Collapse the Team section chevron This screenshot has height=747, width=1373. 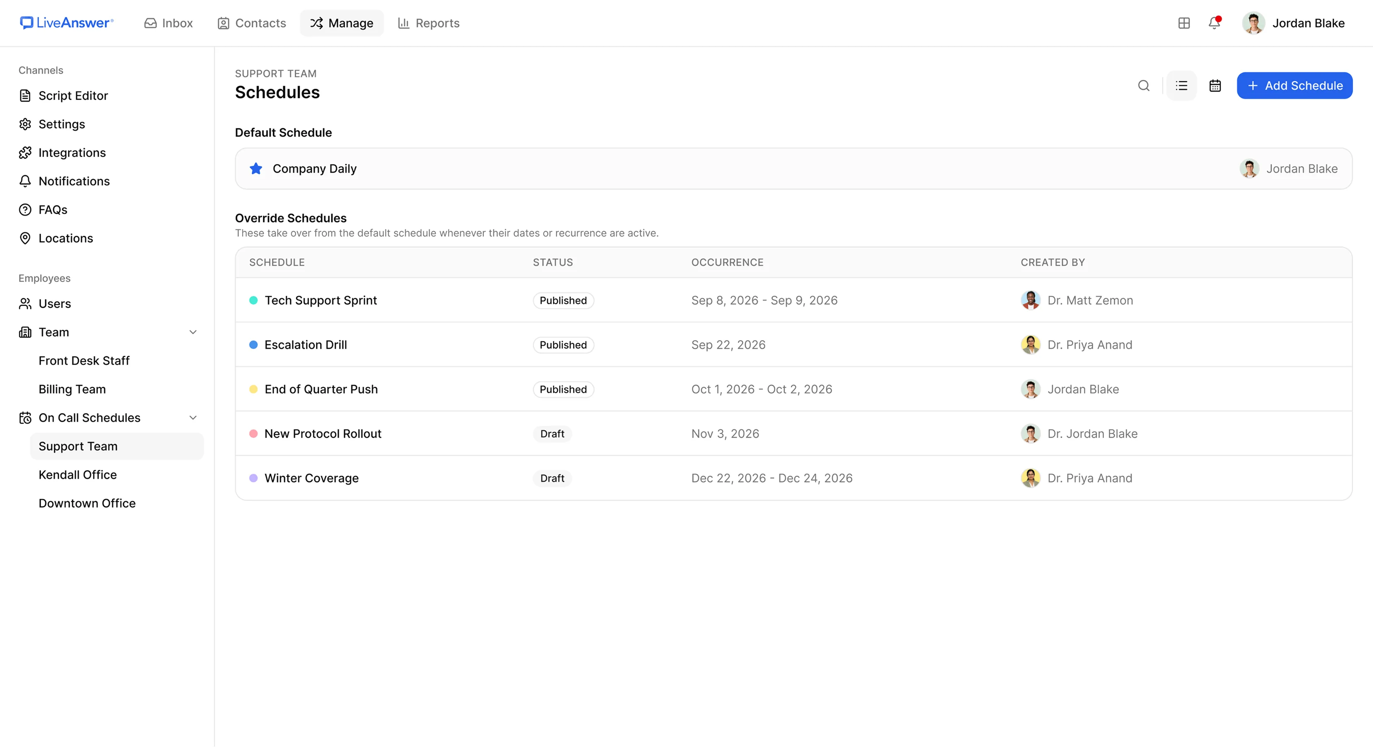(x=193, y=332)
